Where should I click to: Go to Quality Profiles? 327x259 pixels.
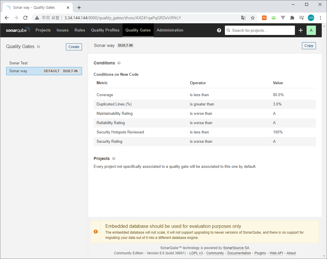point(105,30)
